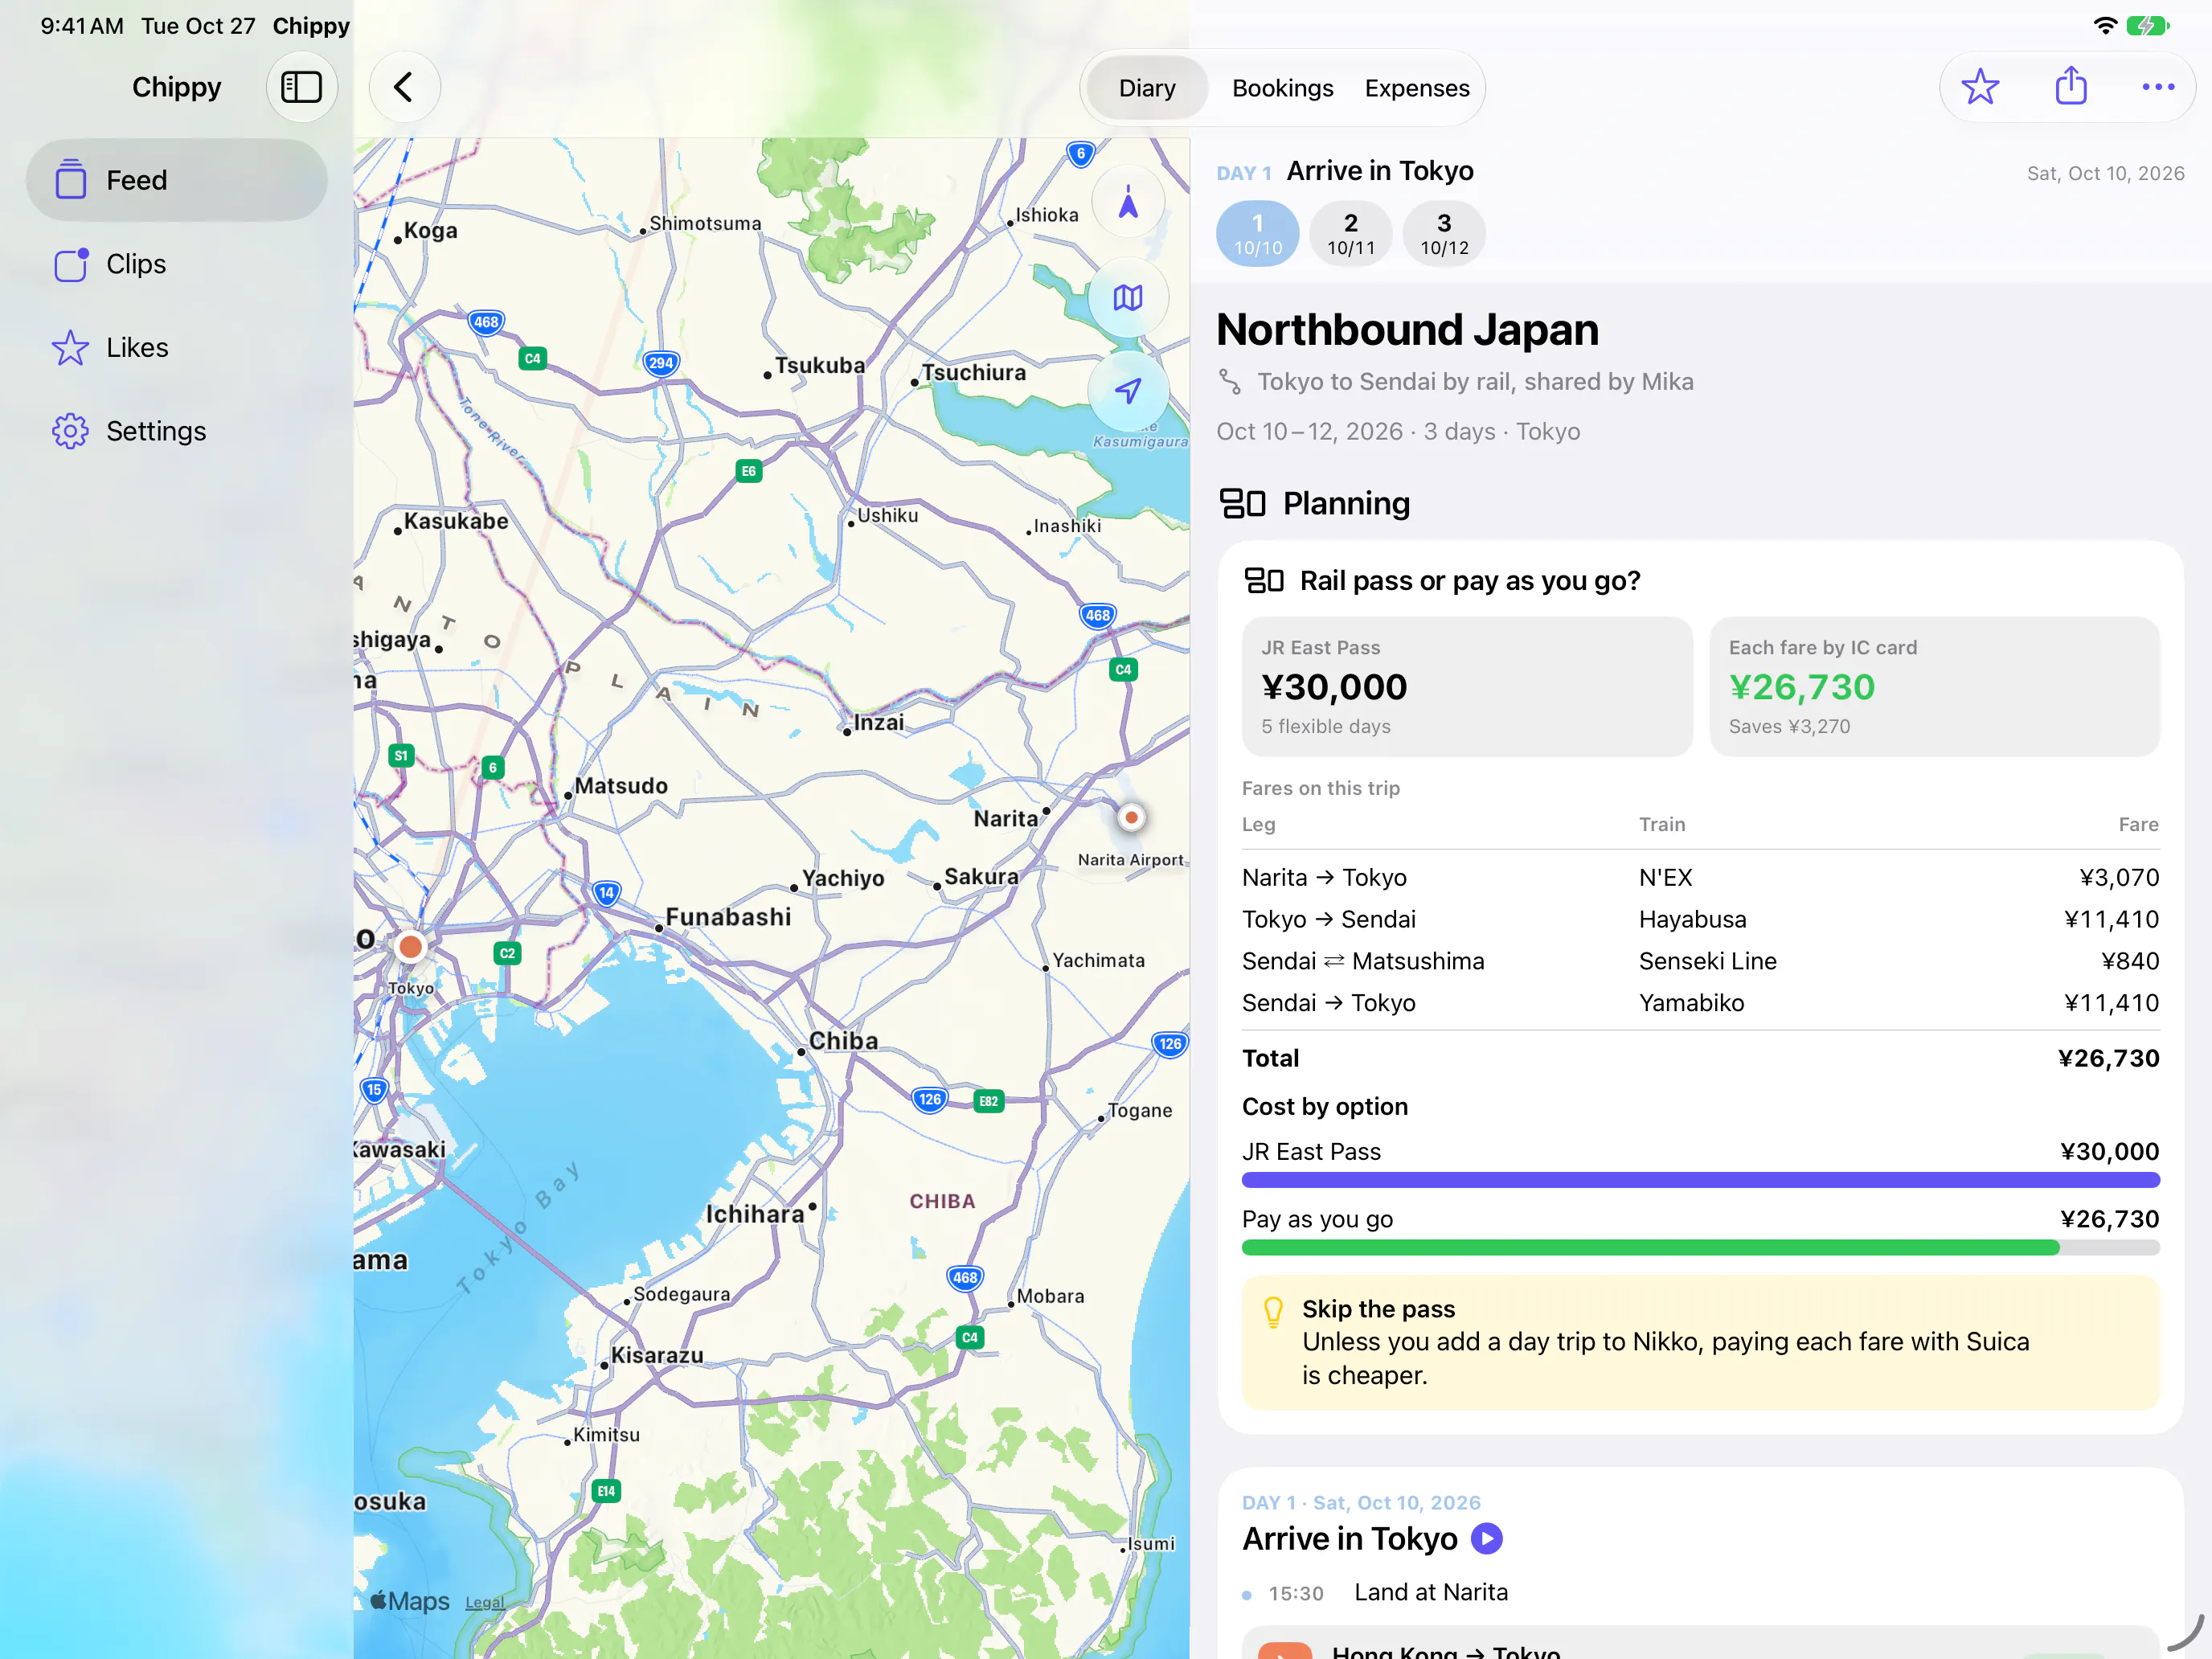Toggle the sidebar panel icon

tap(301, 87)
